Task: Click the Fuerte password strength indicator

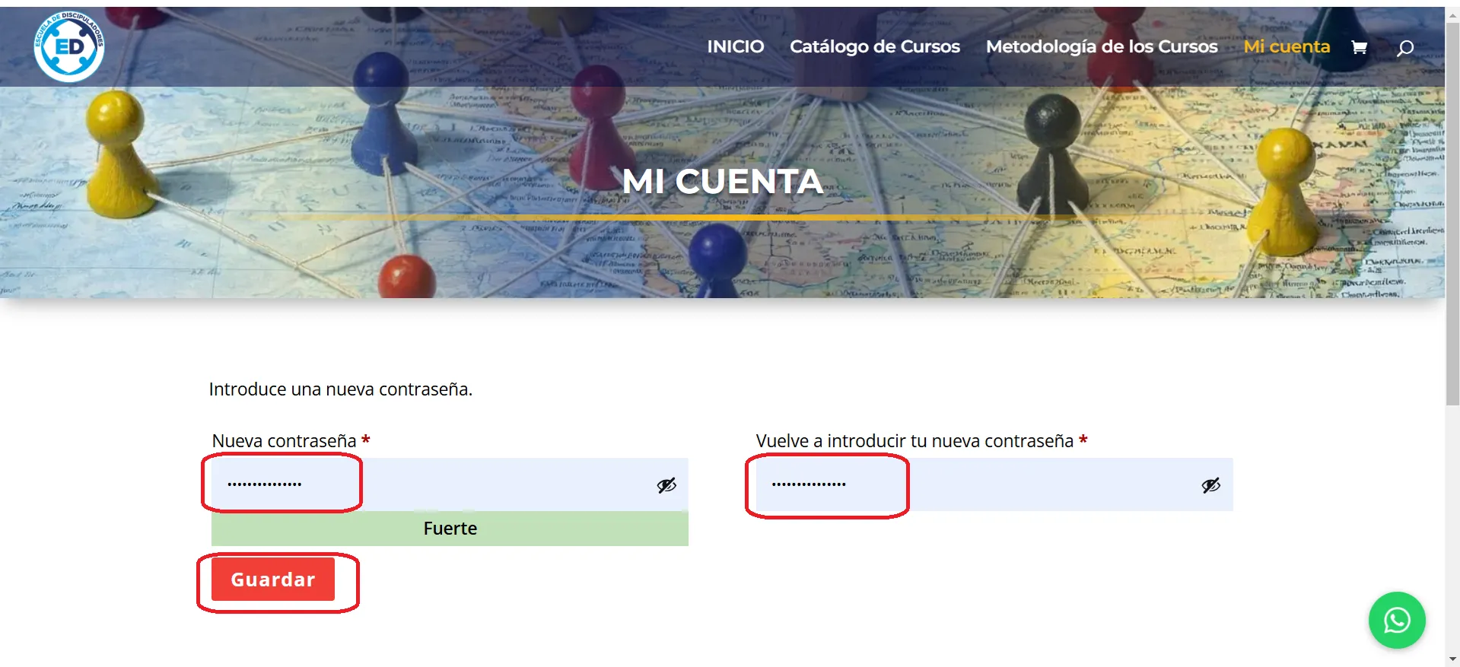Action: coord(450,529)
